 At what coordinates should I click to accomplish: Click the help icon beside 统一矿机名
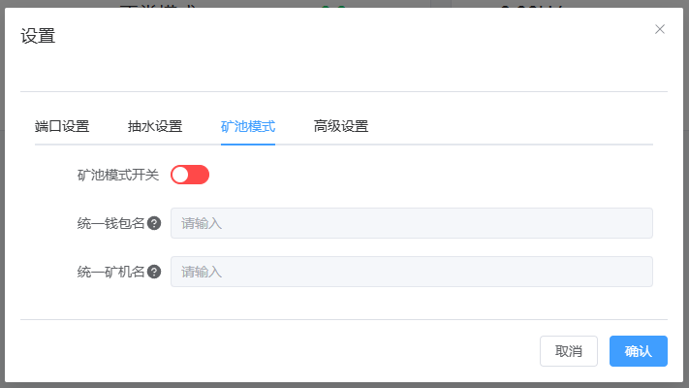click(x=154, y=272)
